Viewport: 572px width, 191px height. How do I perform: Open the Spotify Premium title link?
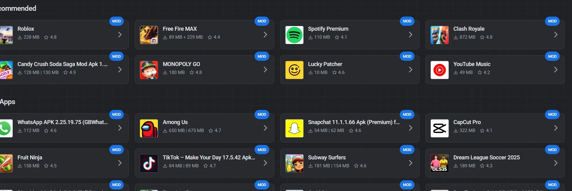328,29
